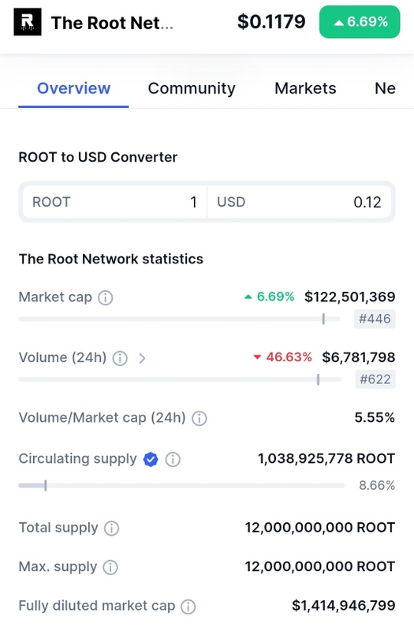Open the Markets tab

pyautogui.click(x=305, y=88)
